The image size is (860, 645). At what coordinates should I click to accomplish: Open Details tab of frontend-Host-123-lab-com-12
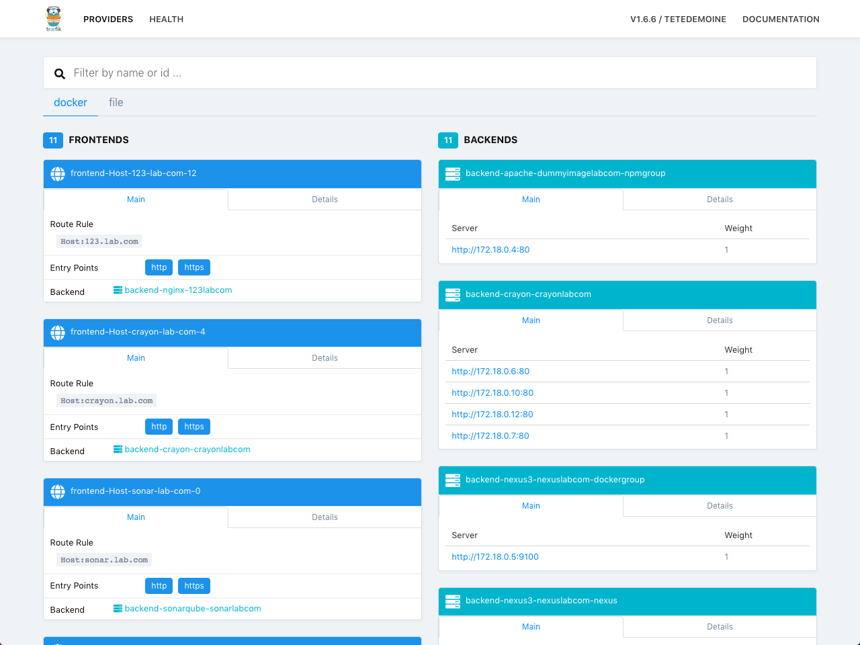point(325,200)
